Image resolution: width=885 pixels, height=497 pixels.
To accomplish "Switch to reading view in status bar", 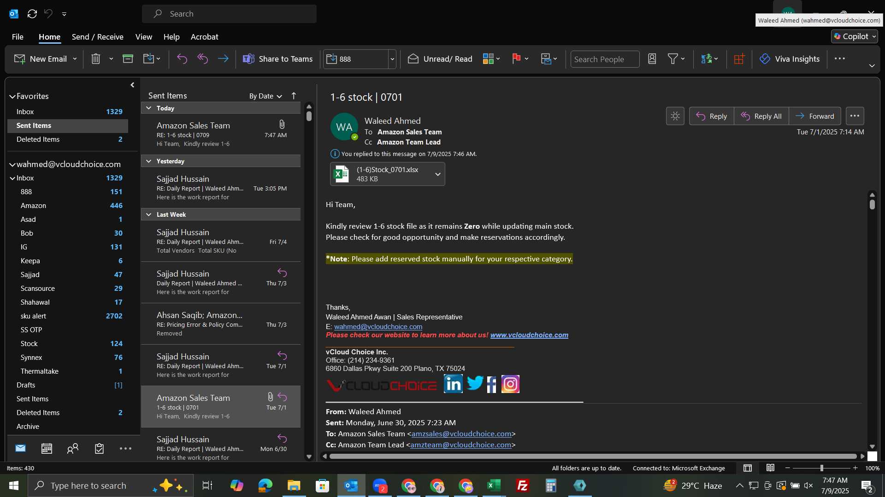I will pyautogui.click(x=770, y=468).
